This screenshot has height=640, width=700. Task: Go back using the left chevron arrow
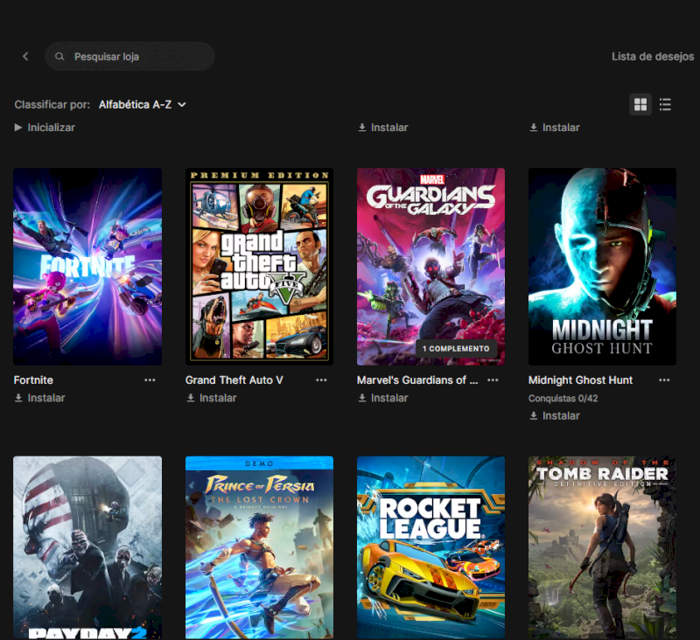pyautogui.click(x=25, y=56)
